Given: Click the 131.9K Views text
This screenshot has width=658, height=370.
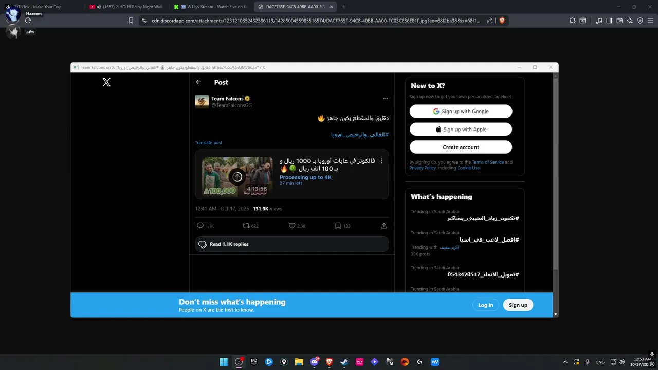Looking at the screenshot, I should point(267,209).
